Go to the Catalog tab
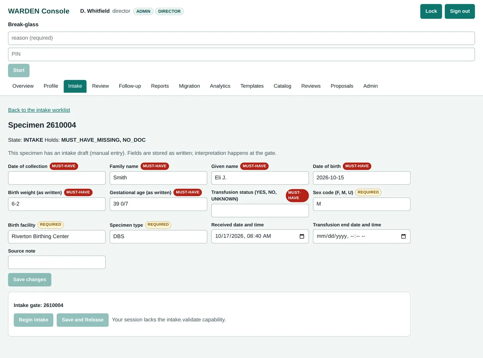 [x=282, y=86]
